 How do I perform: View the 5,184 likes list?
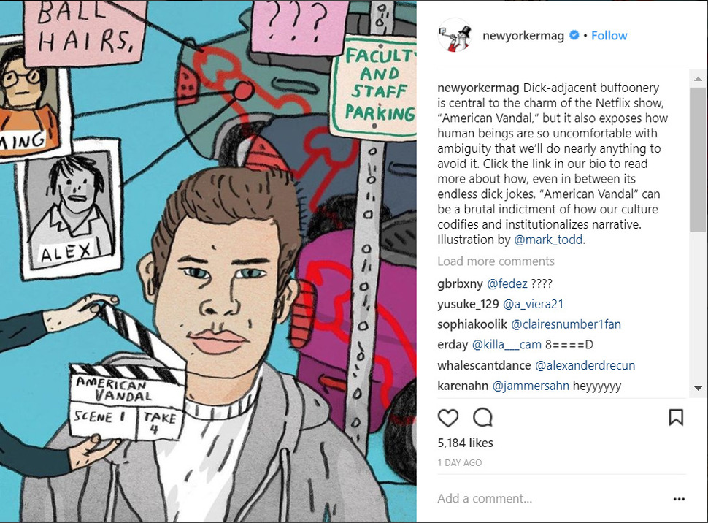pos(465,443)
